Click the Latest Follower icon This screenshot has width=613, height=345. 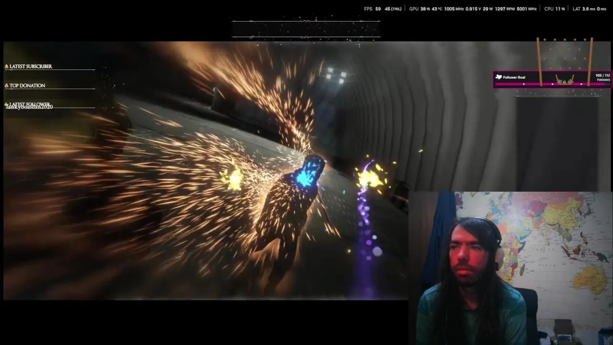7,104
